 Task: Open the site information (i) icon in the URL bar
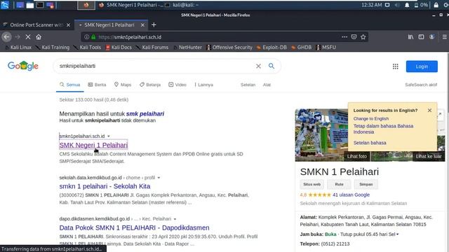[x=86, y=37]
